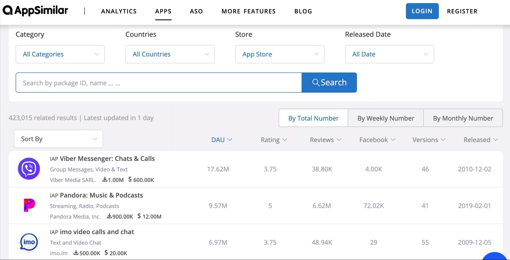Screen dimensions: 510x260
Task: Click imo subtitle Text and Video Chat
Action: pos(75,243)
